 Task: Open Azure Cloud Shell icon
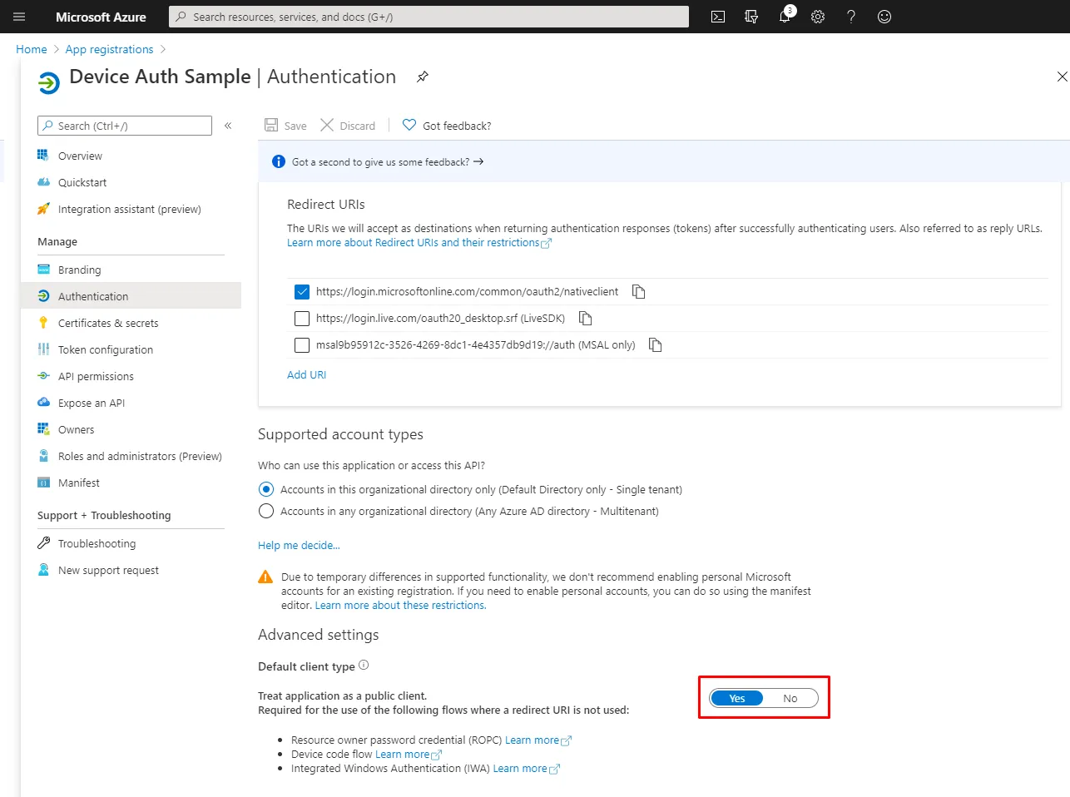click(x=718, y=17)
